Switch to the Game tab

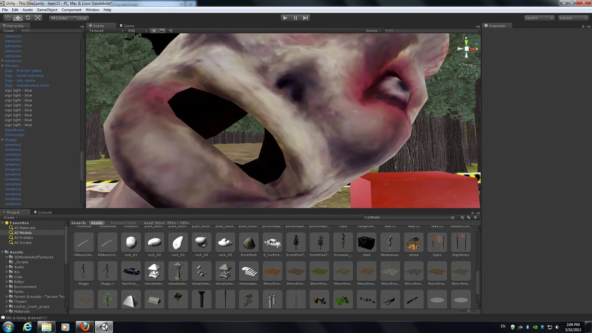[127, 26]
